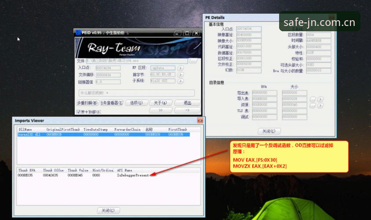371x220 pixels.
Task: Click the 头部大小 field in PE Details
Action: pyautogui.click(x=319, y=47)
